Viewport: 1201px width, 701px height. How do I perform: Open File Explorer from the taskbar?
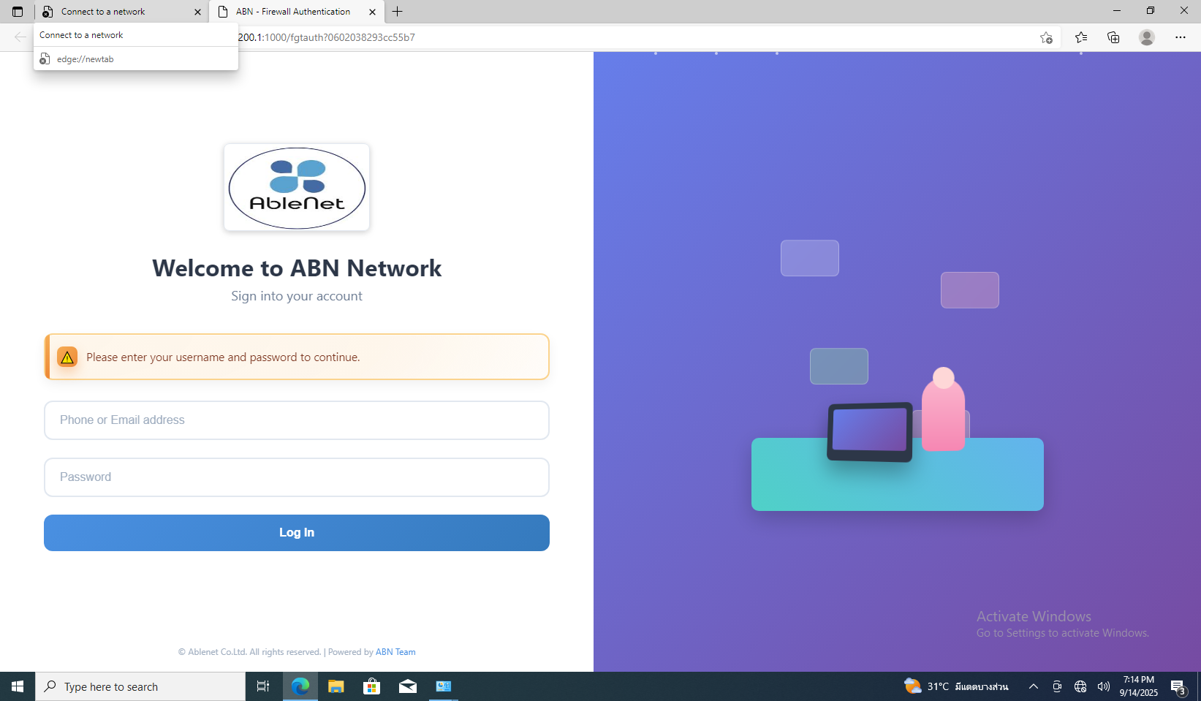coord(336,686)
